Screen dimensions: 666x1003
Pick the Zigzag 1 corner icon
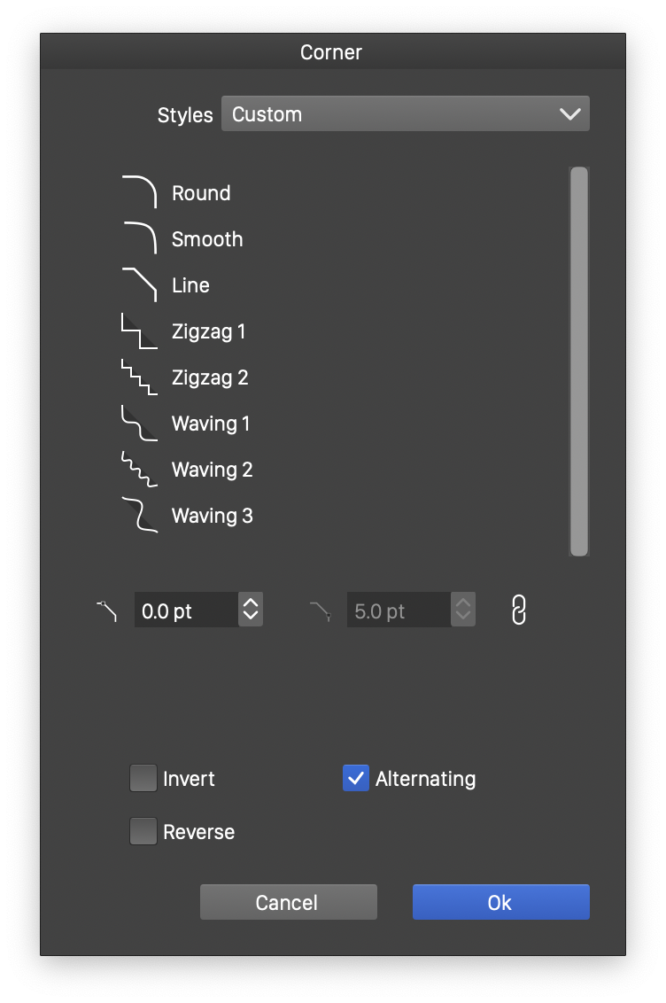click(x=139, y=331)
